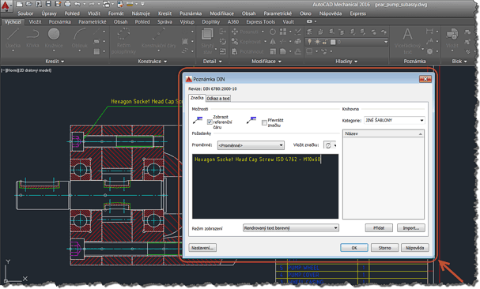Switch to the Odkaz a text tab
Screen dimensions: 480x289
pos(218,99)
